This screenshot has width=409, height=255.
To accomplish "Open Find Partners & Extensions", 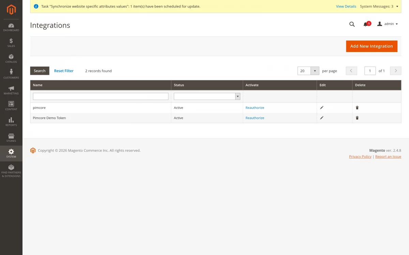I will click(x=11, y=171).
